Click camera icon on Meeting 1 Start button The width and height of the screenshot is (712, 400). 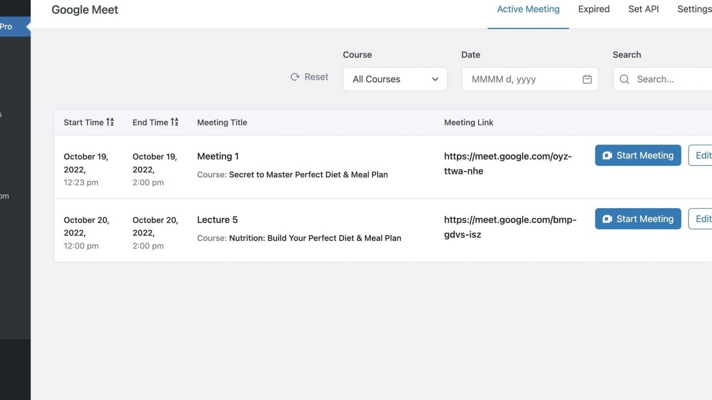(607, 156)
